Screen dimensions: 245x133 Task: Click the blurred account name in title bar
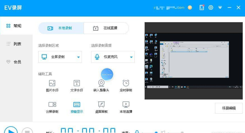[x=169, y=8]
